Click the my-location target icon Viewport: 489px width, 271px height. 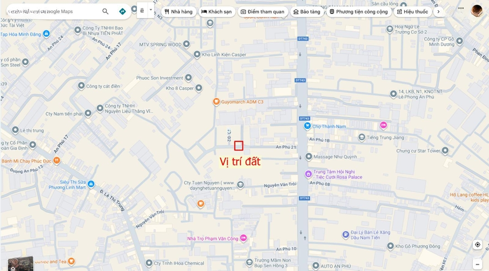[478, 244]
